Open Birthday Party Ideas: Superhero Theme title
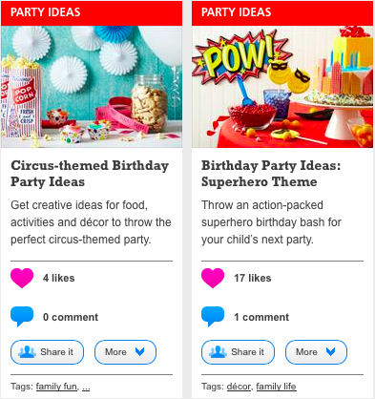 [x=271, y=174]
